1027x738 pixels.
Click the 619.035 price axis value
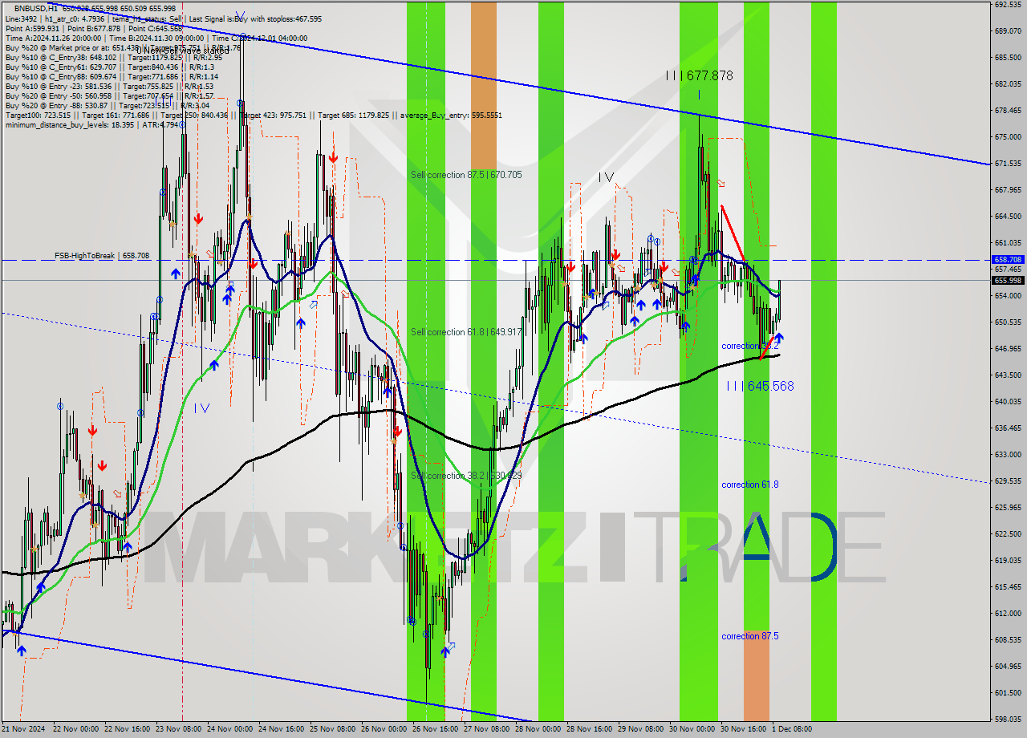[x=1008, y=561]
